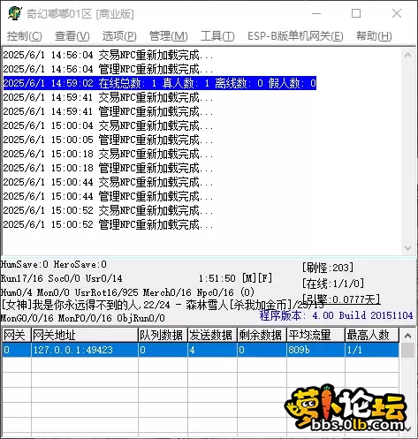Image resolution: width=418 pixels, height=439 pixels.
Task: Click the log pane scroll-up arrow
Action: click(x=407, y=55)
